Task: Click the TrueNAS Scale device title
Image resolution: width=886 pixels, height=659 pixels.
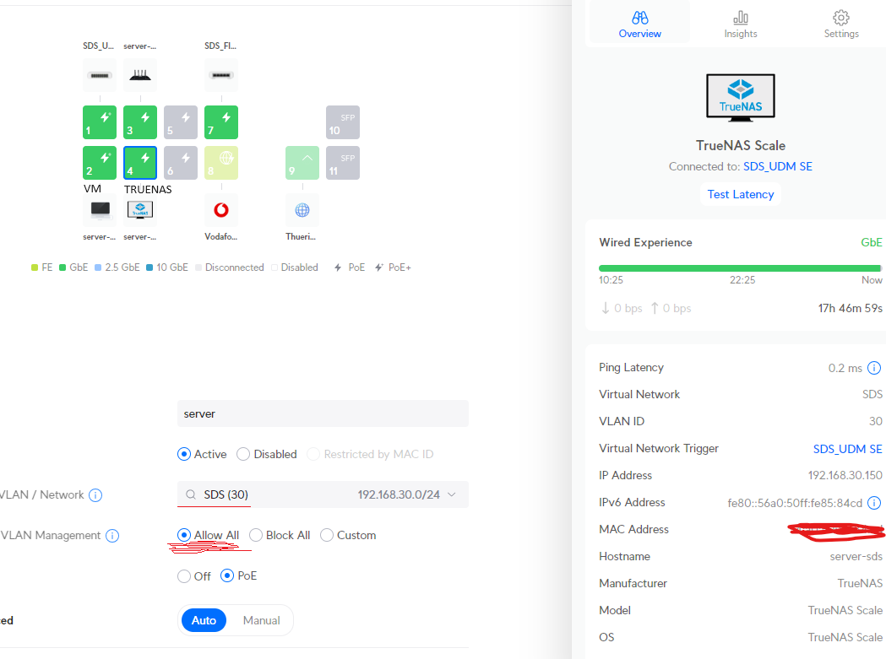Action: click(x=740, y=145)
